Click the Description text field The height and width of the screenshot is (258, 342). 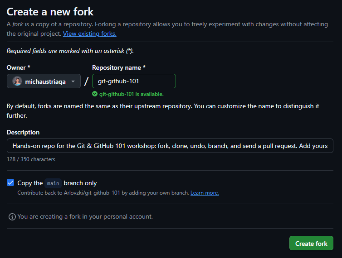pos(170,146)
